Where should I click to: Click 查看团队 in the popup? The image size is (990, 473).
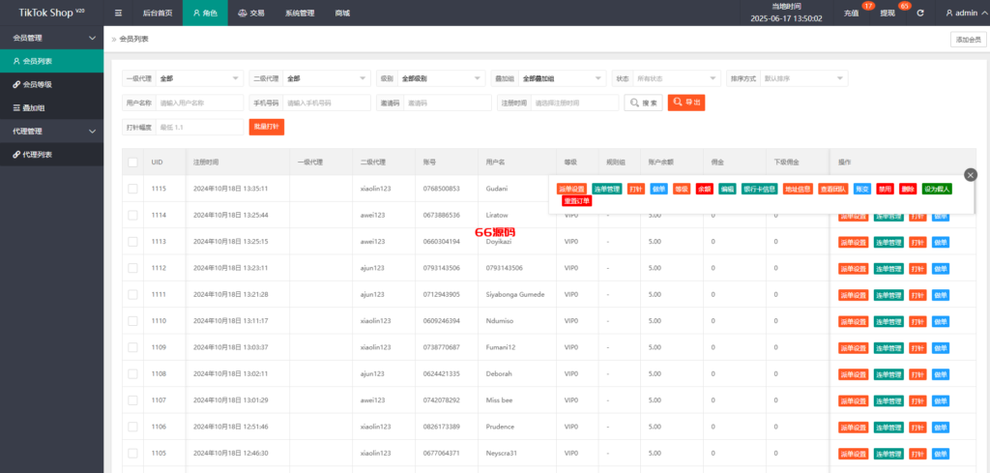[x=833, y=189]
